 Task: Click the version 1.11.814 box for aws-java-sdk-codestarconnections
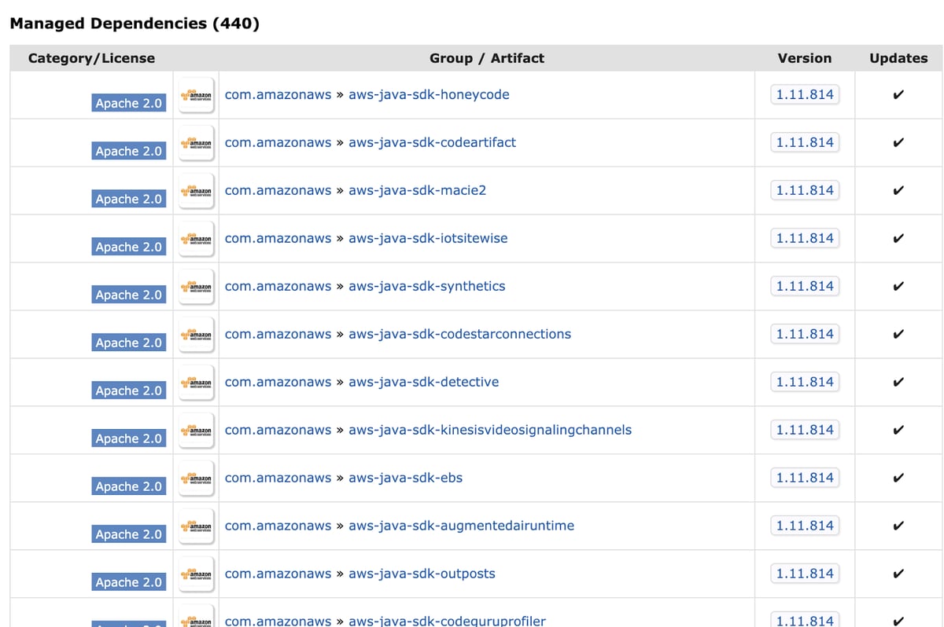pyautogui.click(x=805, y=334)
